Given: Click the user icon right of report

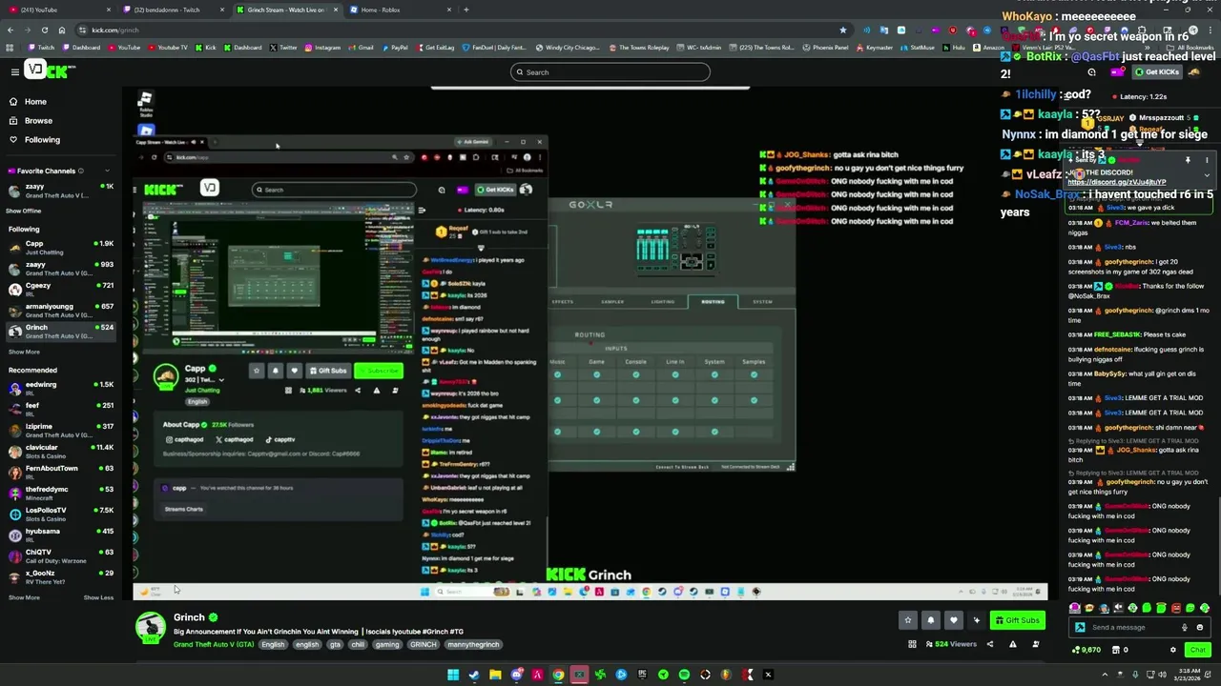Looking at the screenshot, I should (1035, 644).
